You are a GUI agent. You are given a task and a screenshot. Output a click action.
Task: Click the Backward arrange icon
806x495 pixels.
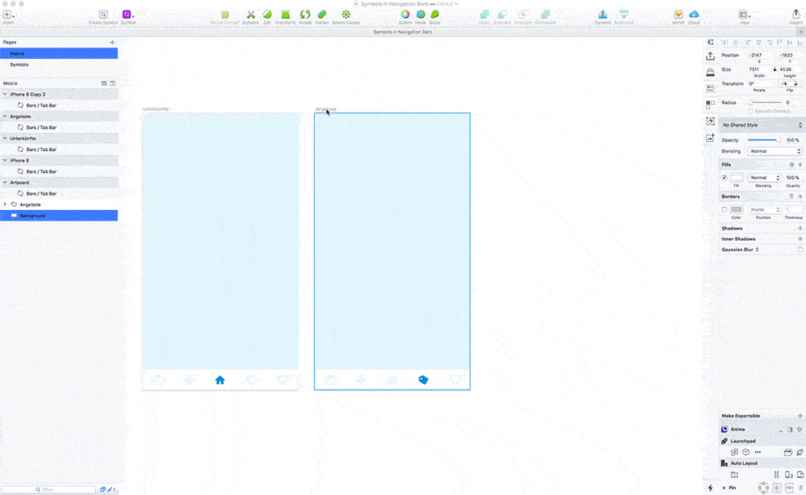(624, 15)
